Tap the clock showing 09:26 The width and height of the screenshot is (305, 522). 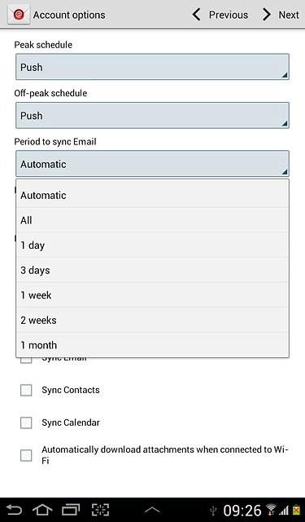click(242, 510)
